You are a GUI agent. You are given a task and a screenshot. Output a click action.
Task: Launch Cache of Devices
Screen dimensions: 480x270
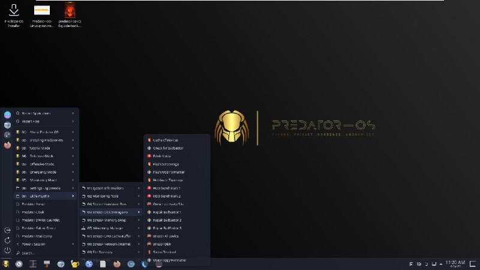pos(177,140)
